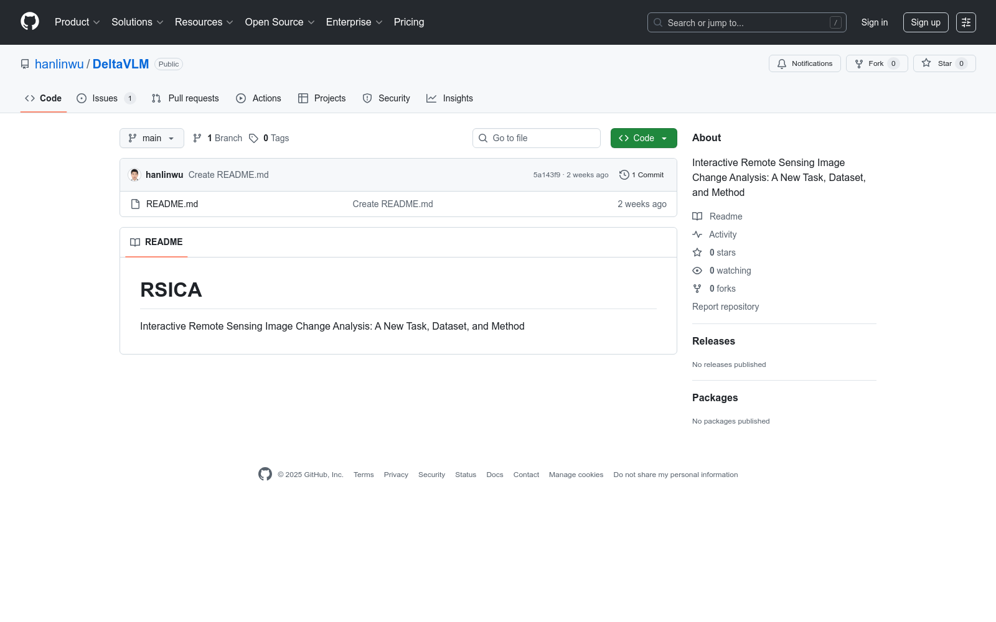Select the Code tab
The image size is (996, 622).
[x=44, y=98]
